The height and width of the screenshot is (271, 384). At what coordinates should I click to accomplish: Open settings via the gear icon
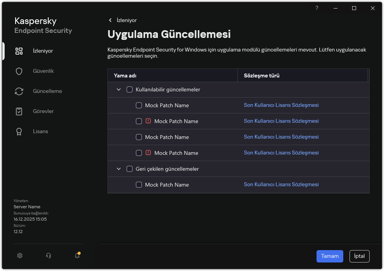(x=20, y=256)
